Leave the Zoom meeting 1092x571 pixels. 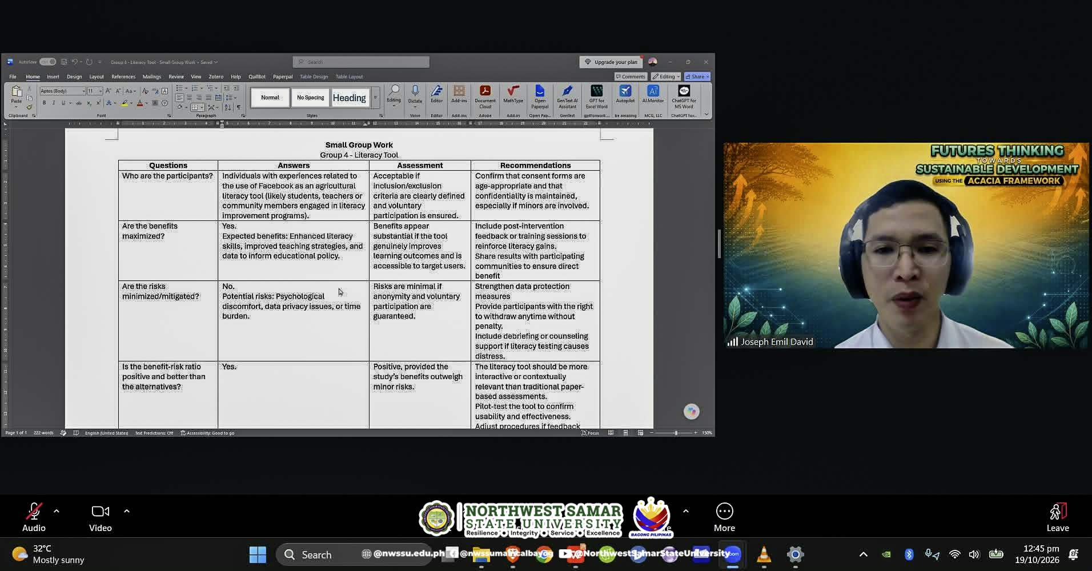[1058, 517]
